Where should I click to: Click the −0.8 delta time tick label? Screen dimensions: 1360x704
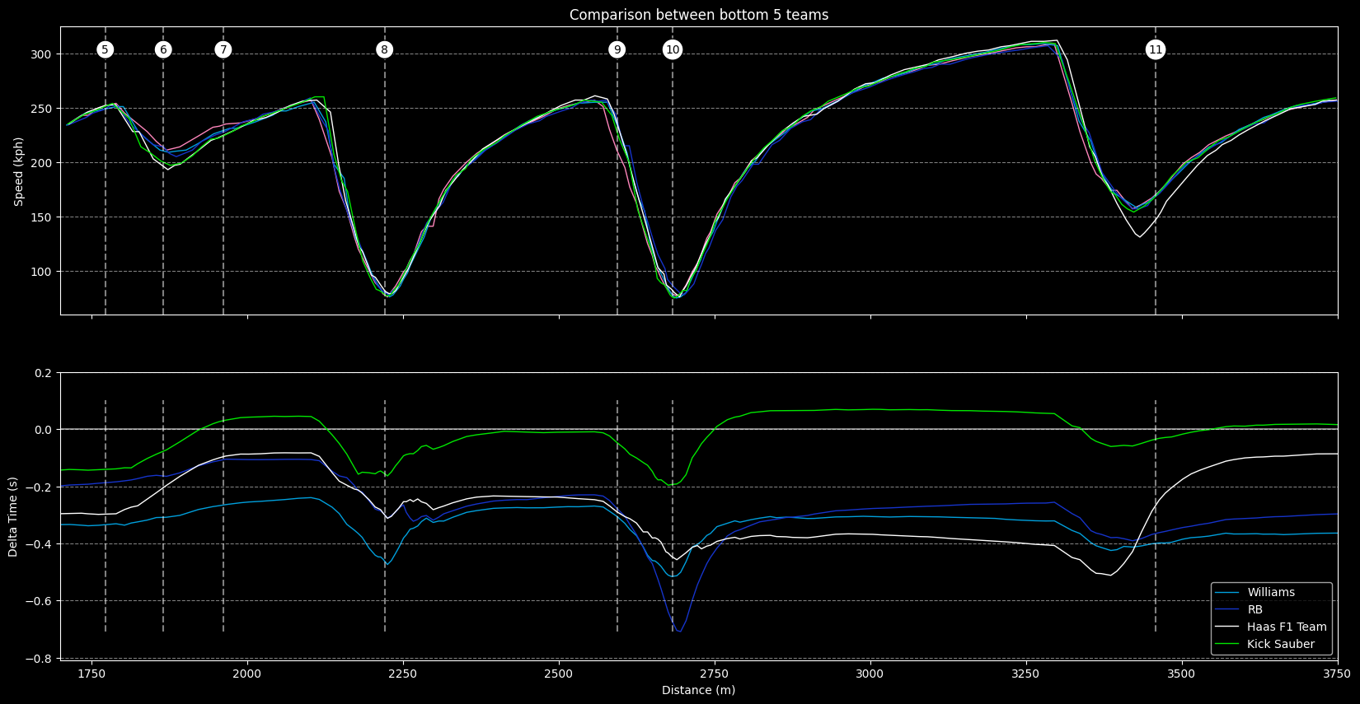coord(39,659)
